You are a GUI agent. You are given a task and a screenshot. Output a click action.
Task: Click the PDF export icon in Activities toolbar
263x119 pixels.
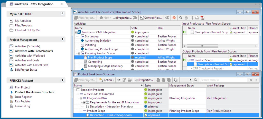pyautogui.click(x=203, y=18)
